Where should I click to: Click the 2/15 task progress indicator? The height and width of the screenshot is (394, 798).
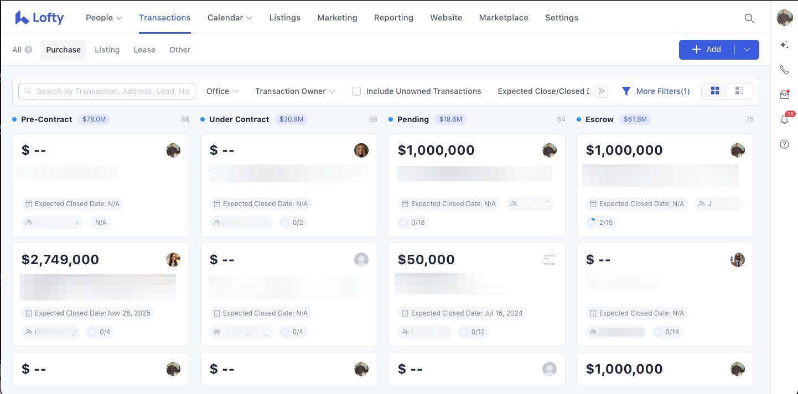(600, 223)
